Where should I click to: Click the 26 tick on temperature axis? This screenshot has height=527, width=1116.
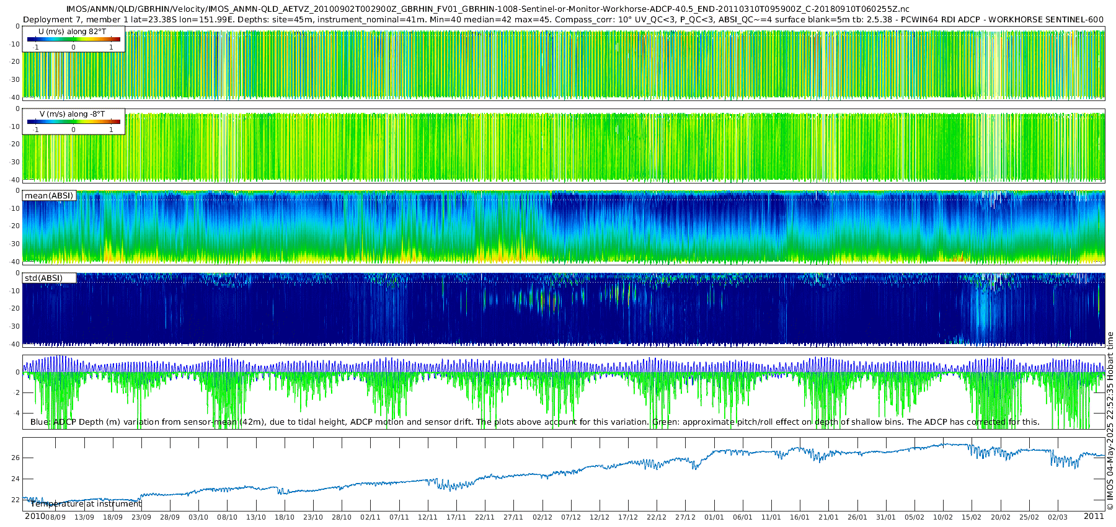pyautogui.click(x=15, y=458)
